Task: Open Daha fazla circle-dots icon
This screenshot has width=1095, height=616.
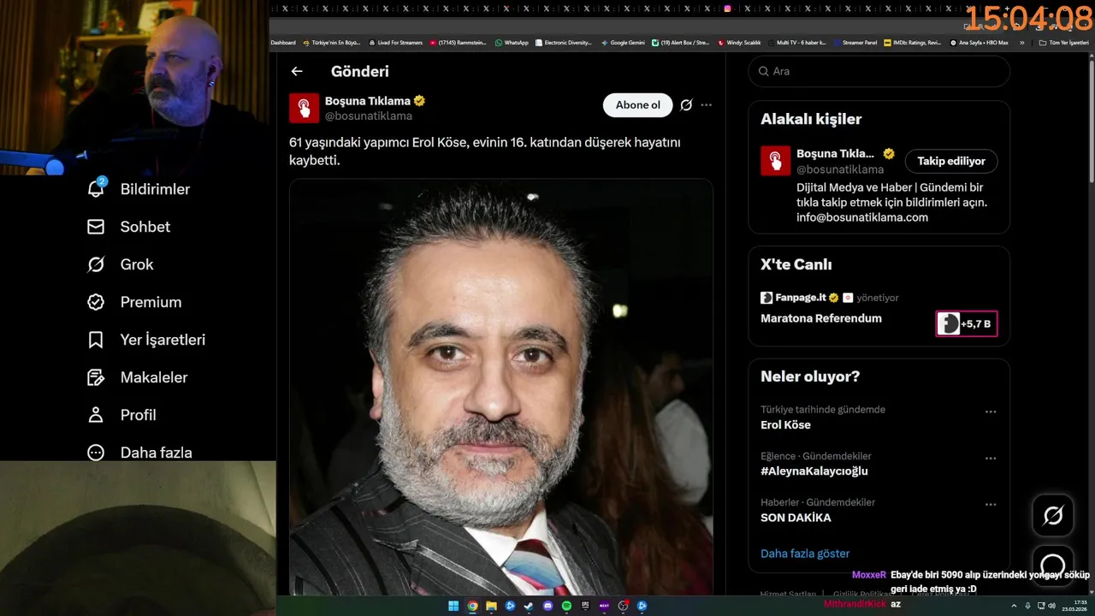Action: (96, 453)
